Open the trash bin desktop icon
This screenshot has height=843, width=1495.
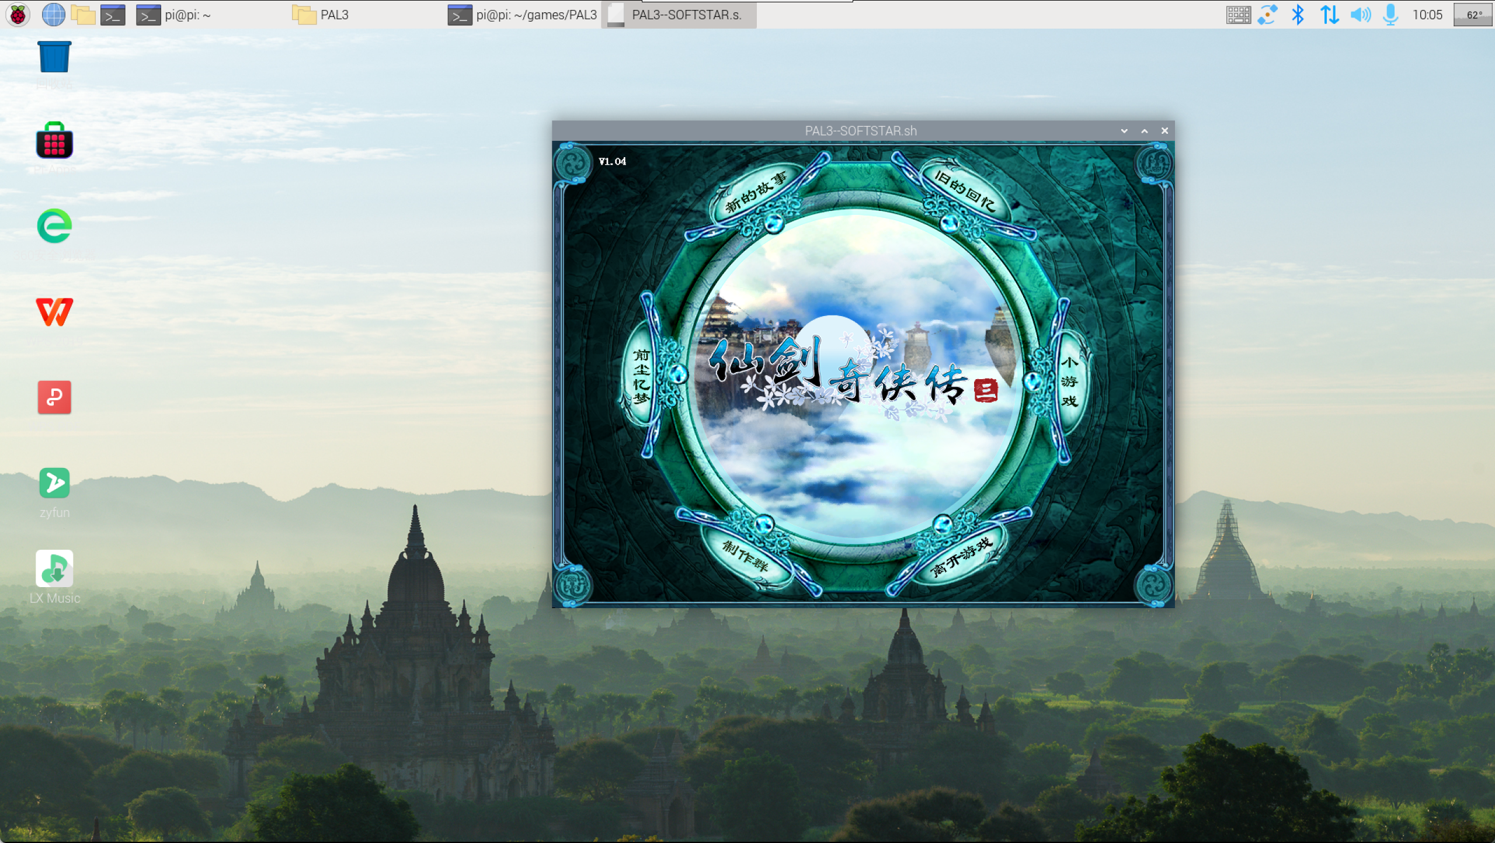pyautogui.click(x=54, y=57)
